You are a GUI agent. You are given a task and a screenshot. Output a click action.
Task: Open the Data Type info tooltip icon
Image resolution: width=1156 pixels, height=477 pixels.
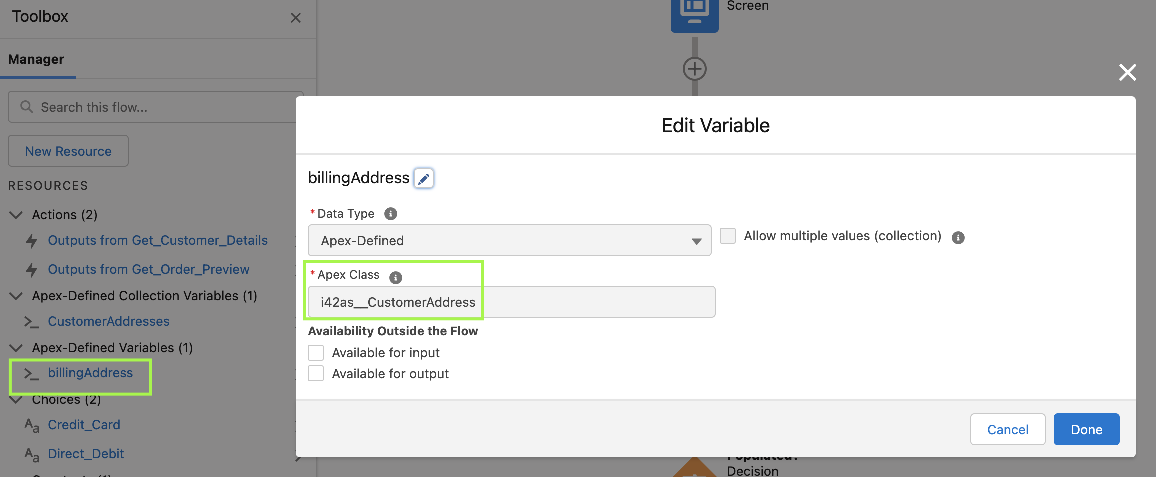coord(391,214)
